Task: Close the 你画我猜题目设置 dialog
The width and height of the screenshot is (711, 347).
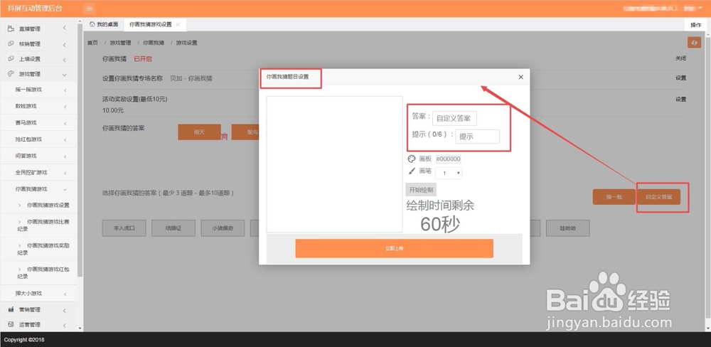Action: pyautogui.click(x=520, y=77)
